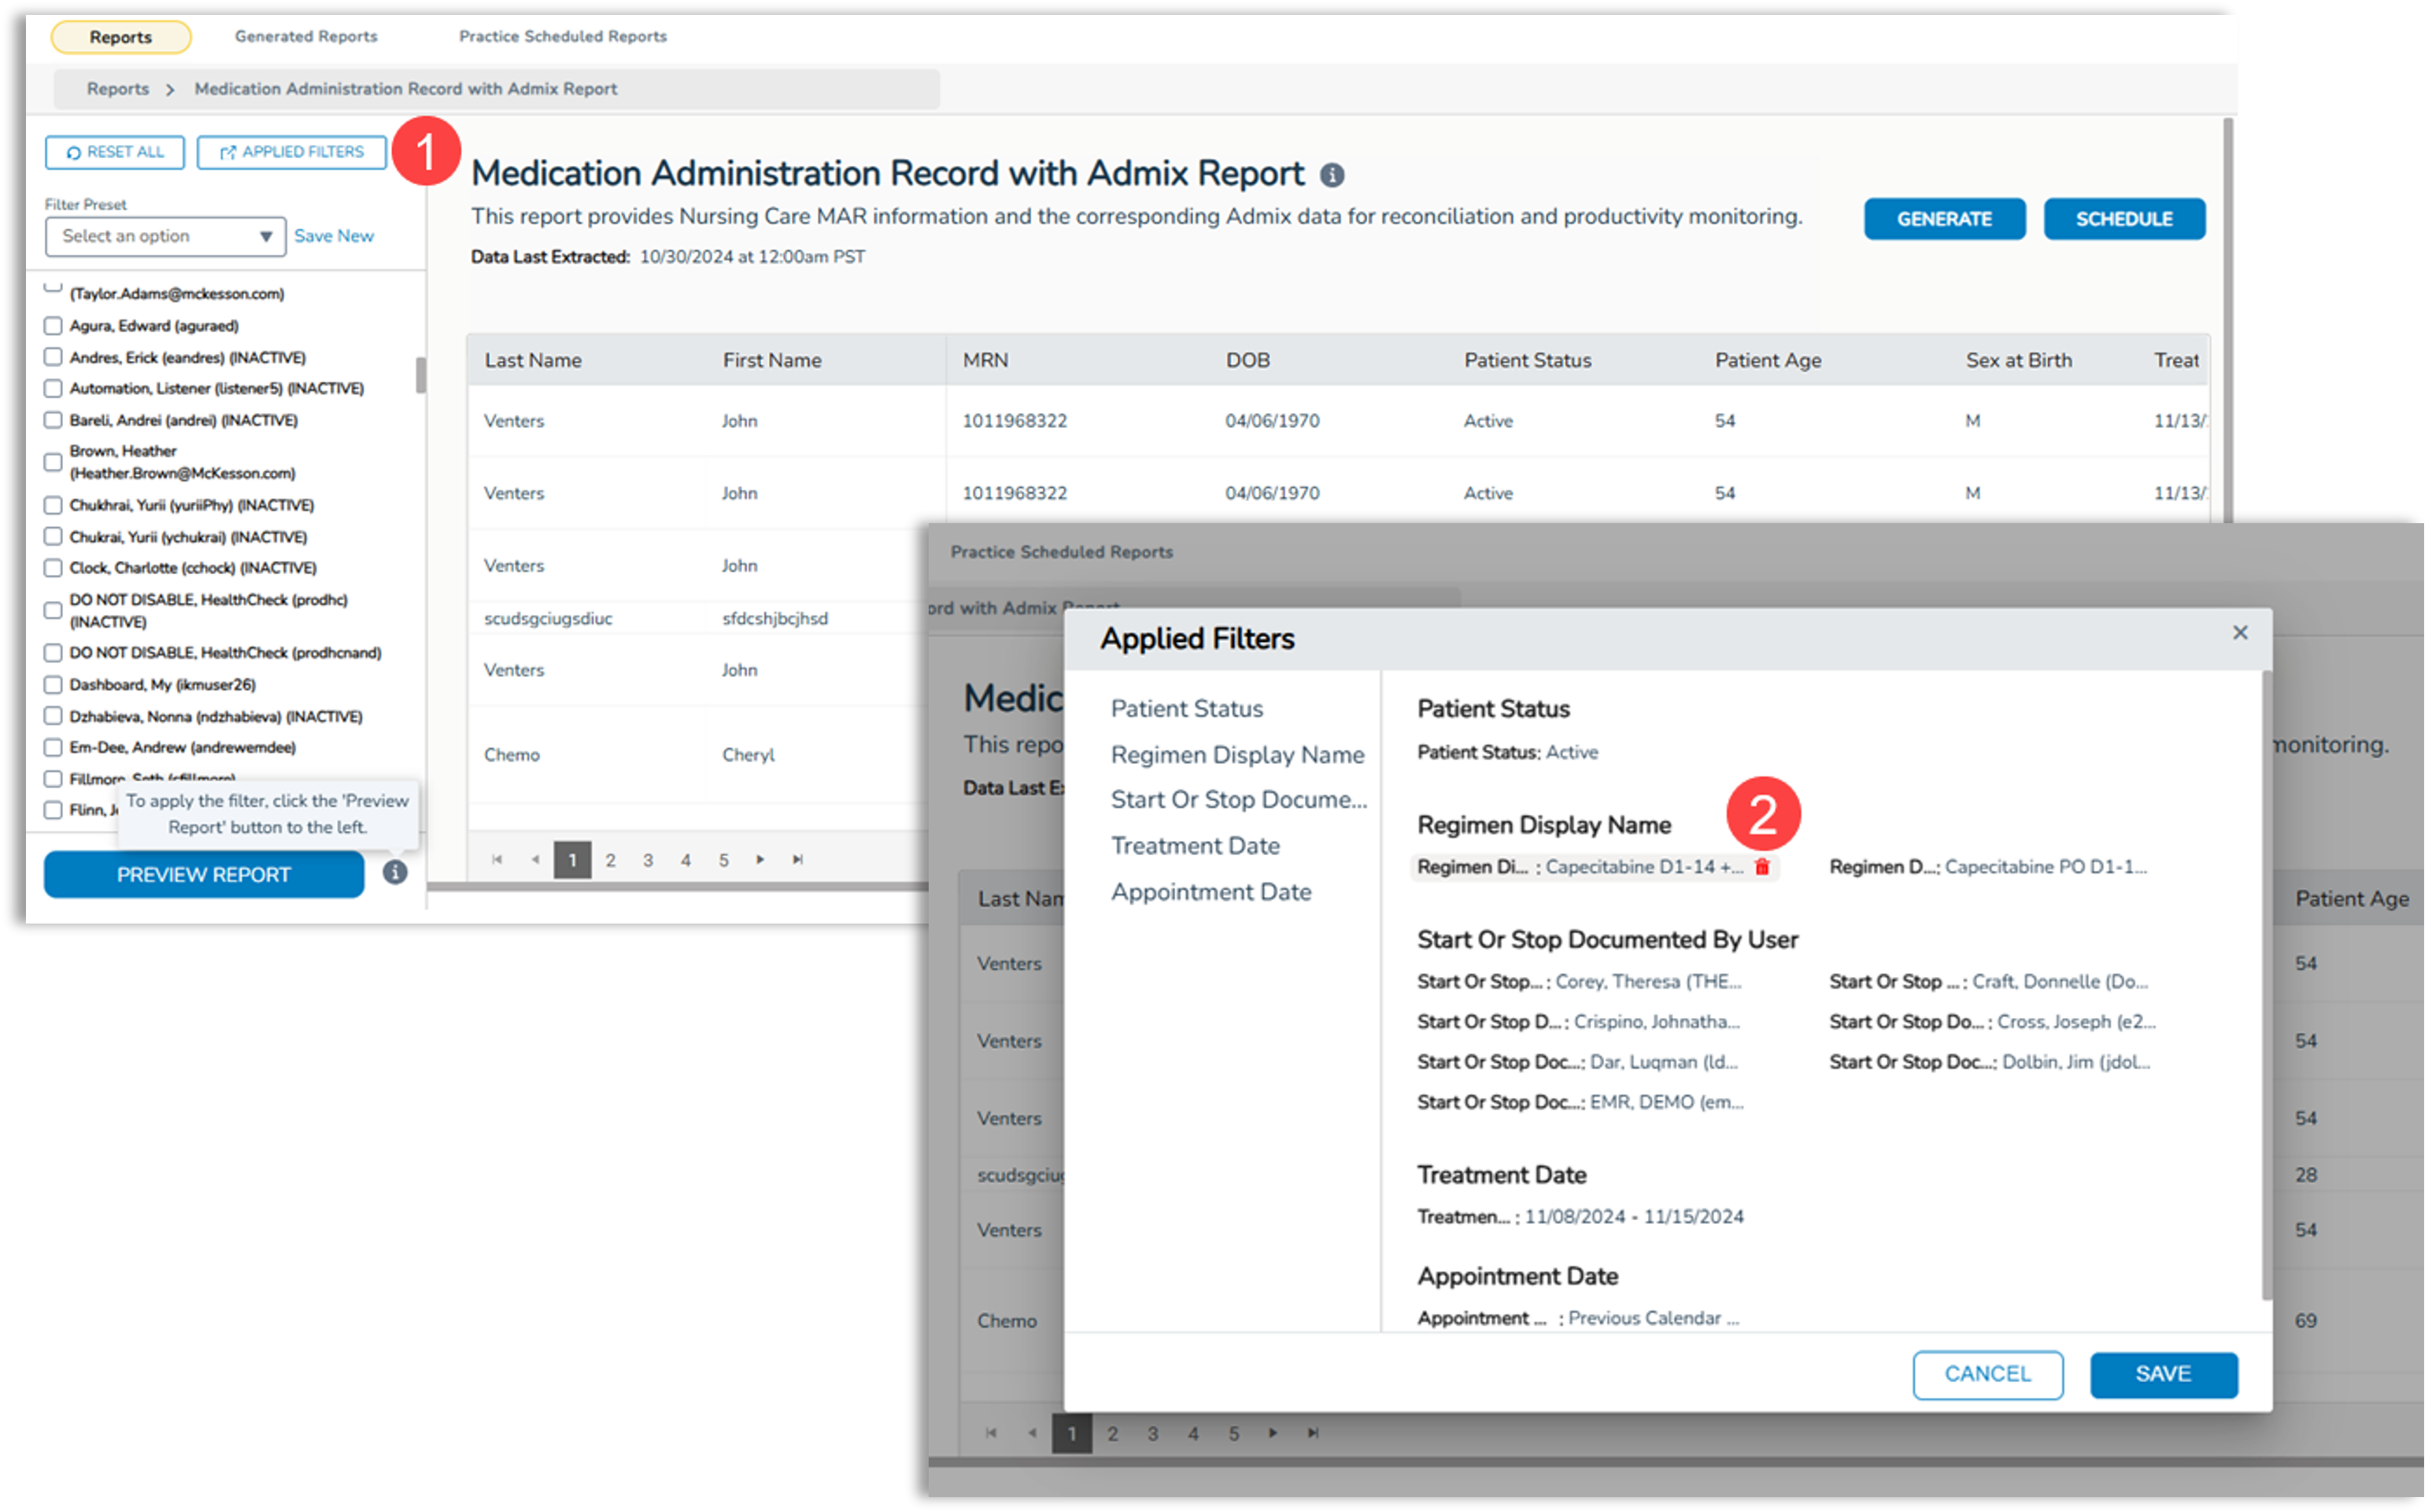Tick the Dashboard, My (ikmuser26) checkbox
2428x1512 pixels.
click(x=53, y=684)
